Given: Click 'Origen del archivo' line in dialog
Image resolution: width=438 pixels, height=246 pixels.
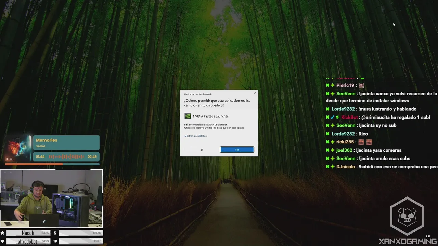Looking at the screenshot, I should tap(214, 128).
